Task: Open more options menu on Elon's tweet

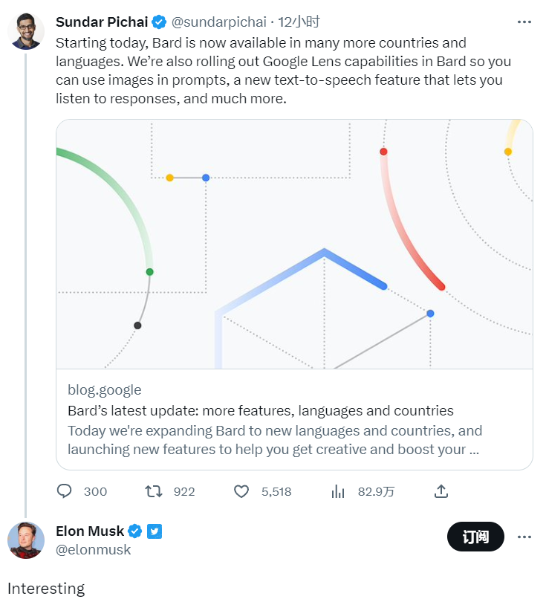Action: [524, 537]
